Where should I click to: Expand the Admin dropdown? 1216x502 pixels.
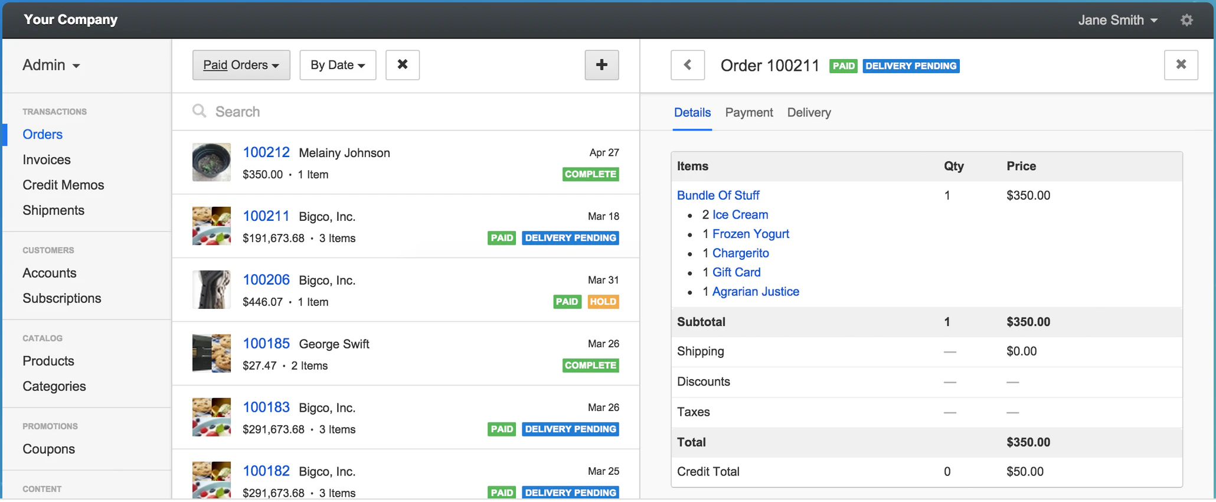(x=51, y=65)
